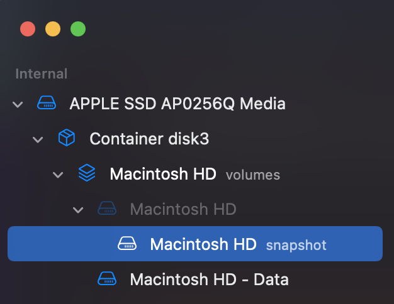394x304 pixels.
Task: Click the Container disk3 cube icon
Action: 67,138
